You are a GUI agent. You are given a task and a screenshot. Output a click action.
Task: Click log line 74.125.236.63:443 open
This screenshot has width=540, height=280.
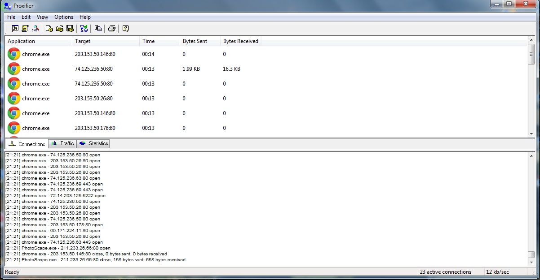click(x=54, y=242)
